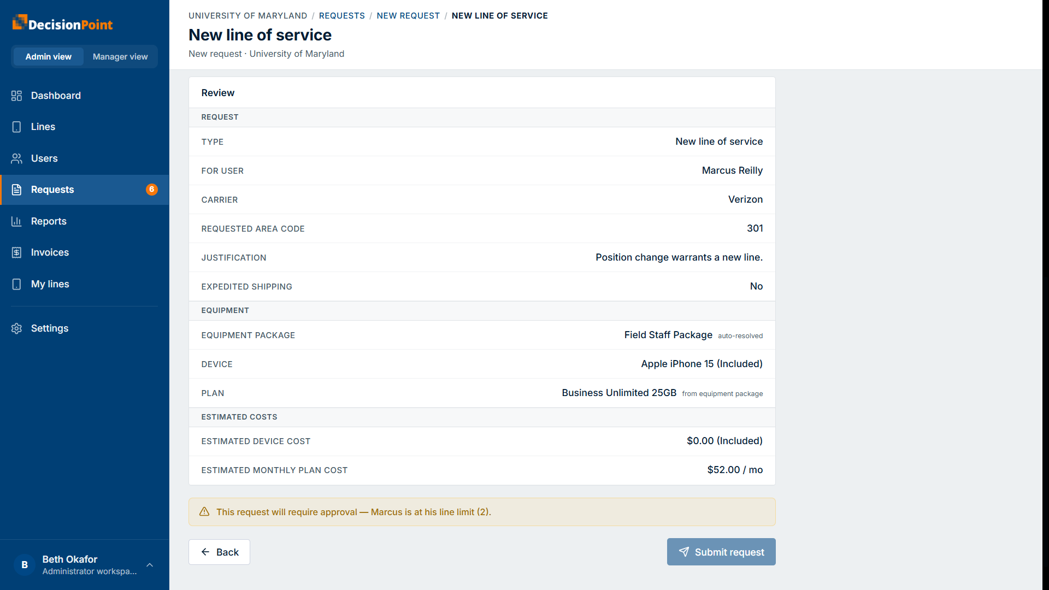Go to Users section
The width and height of the screenshot is (1049, 590).
point(85,158)
